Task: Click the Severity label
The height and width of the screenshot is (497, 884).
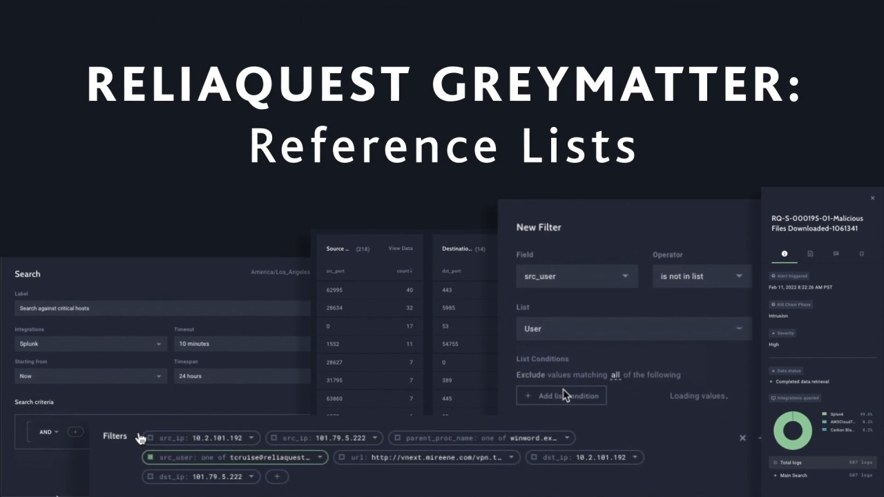Action: [782, 333]
